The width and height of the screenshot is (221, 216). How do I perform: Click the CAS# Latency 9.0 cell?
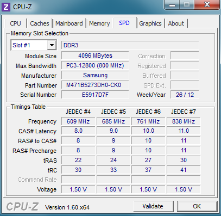[113, 131]
